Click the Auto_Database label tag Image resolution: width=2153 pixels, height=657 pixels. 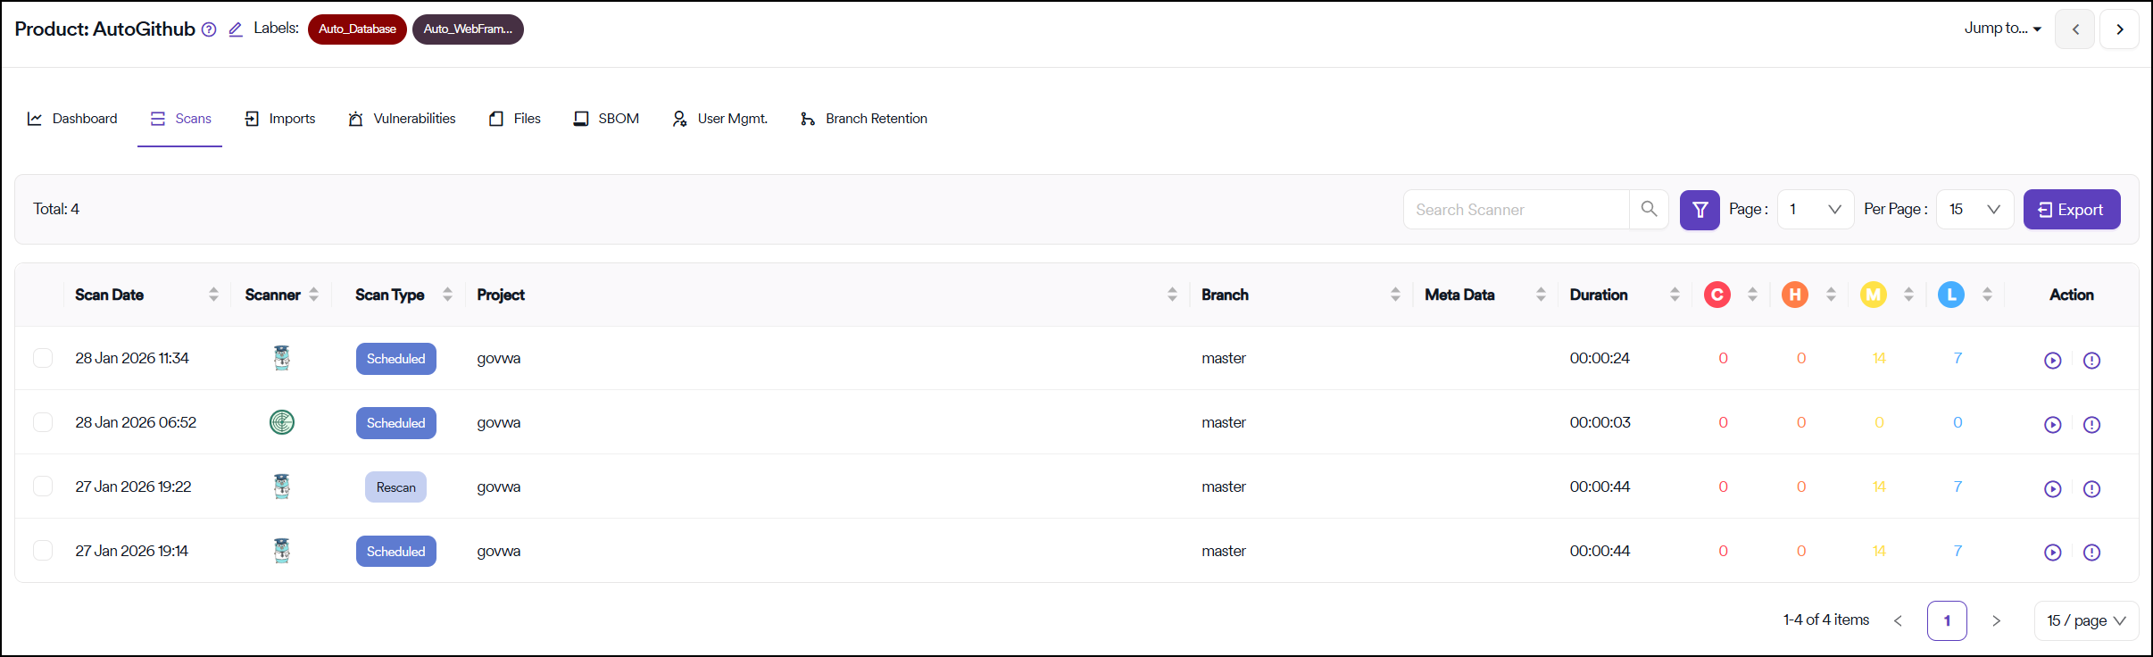(357, 29)
